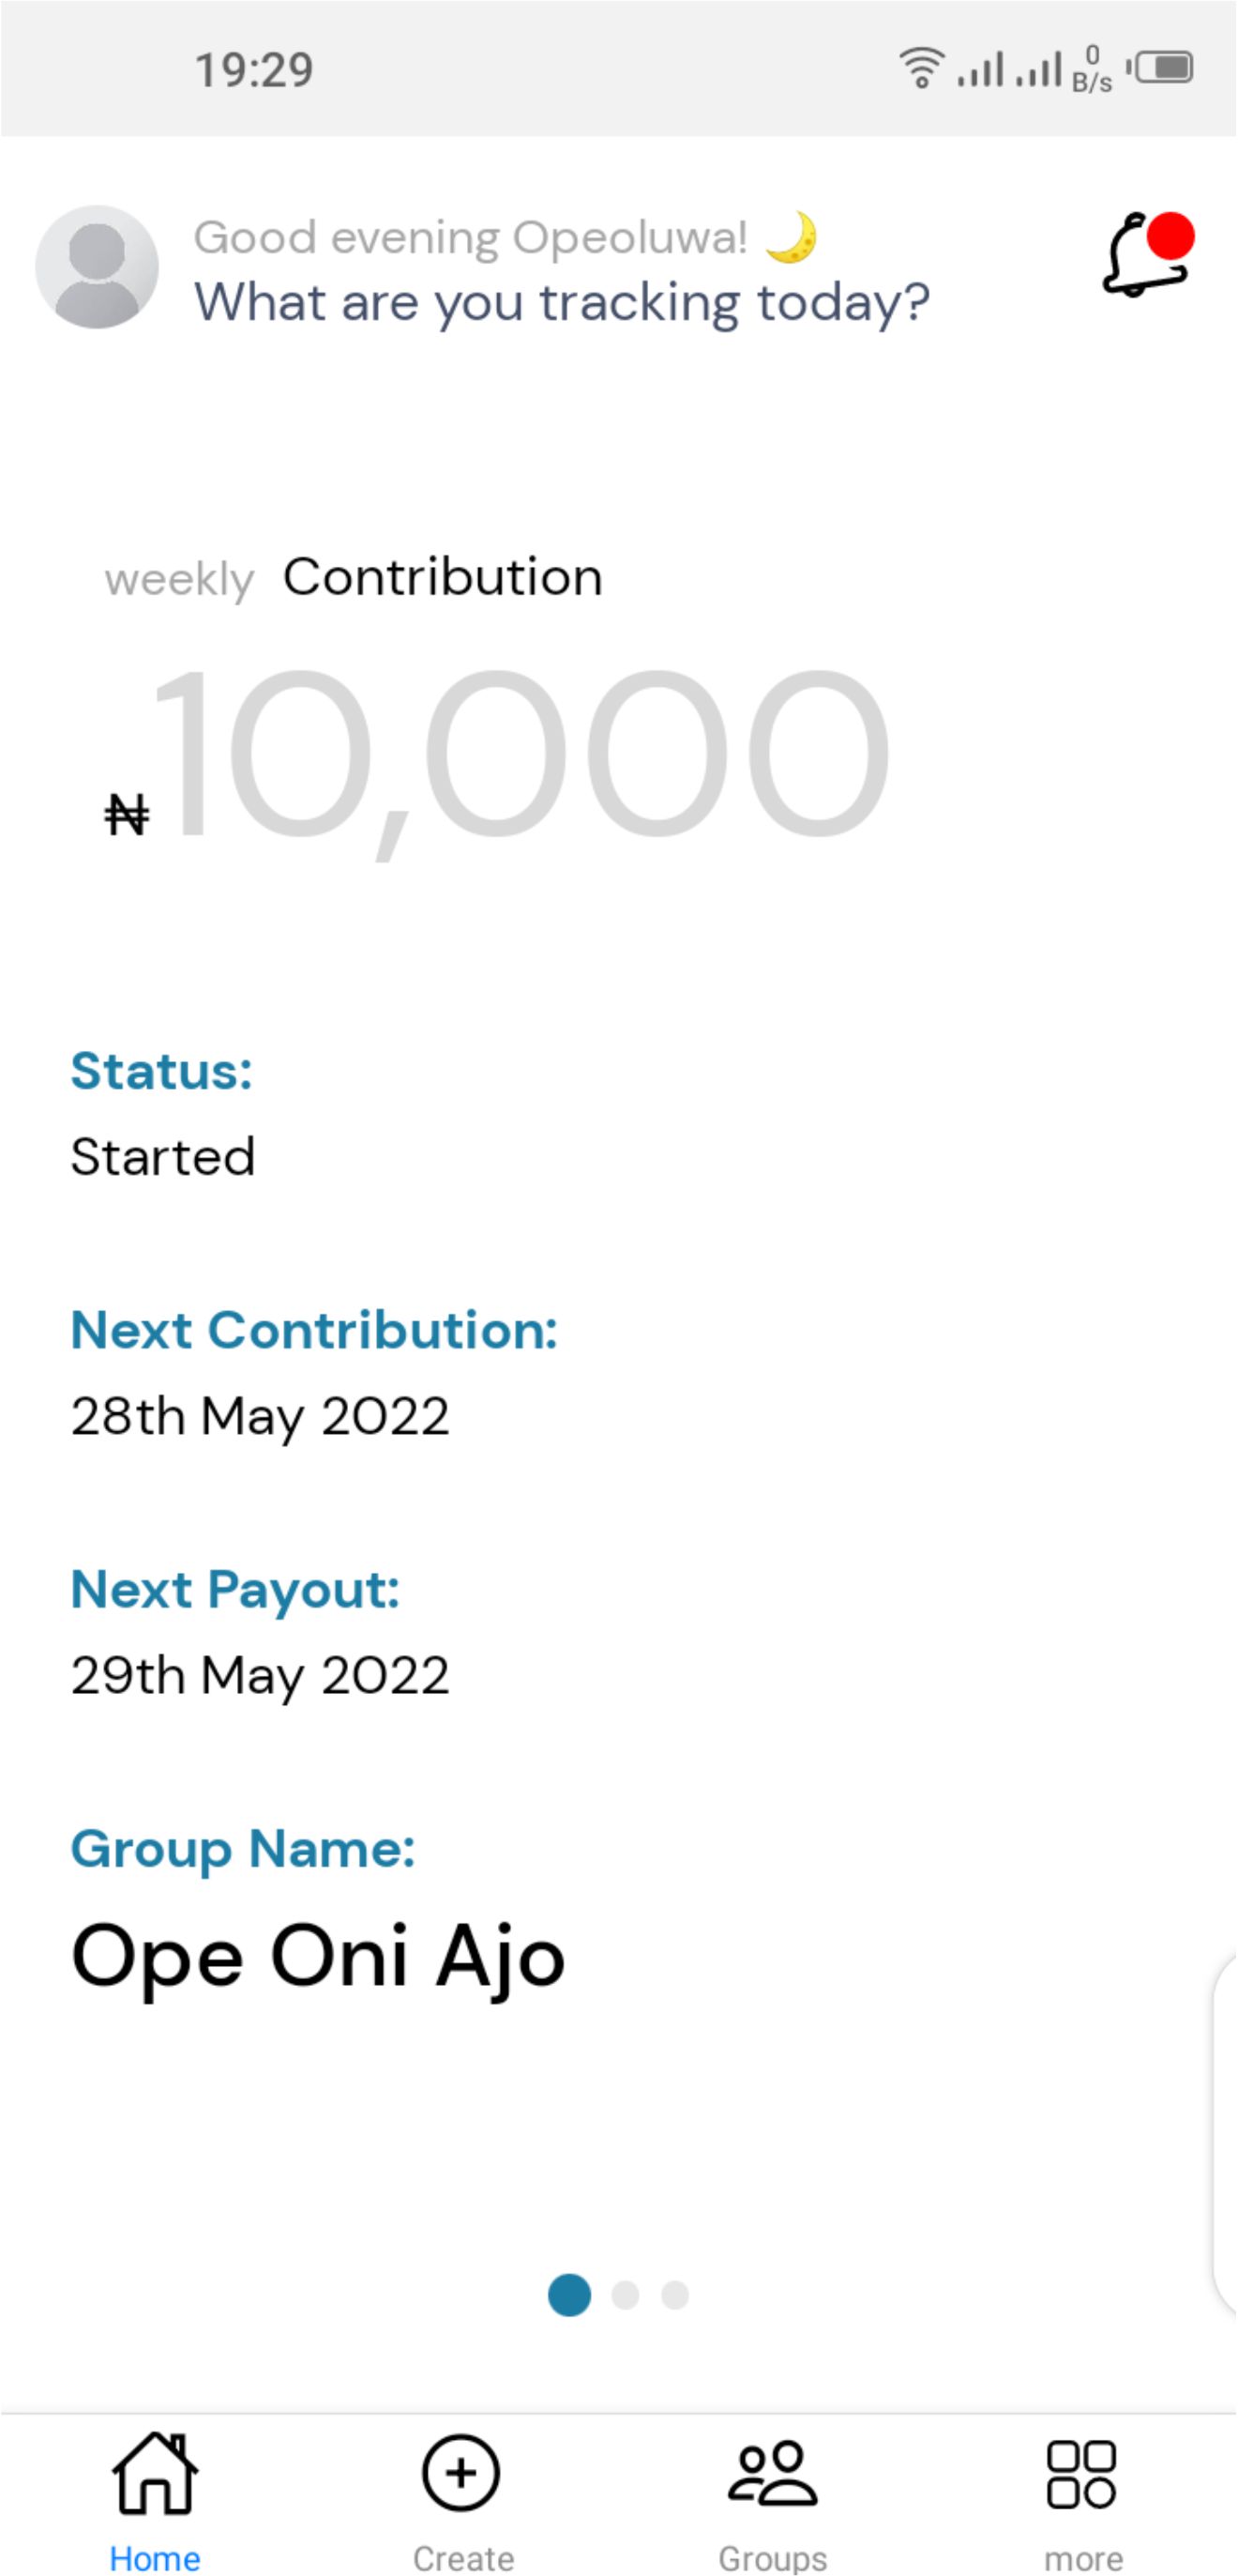Select the first carousel page dot
The height and width of the screenshot is (2576, 1238).
pos(569,2294)
